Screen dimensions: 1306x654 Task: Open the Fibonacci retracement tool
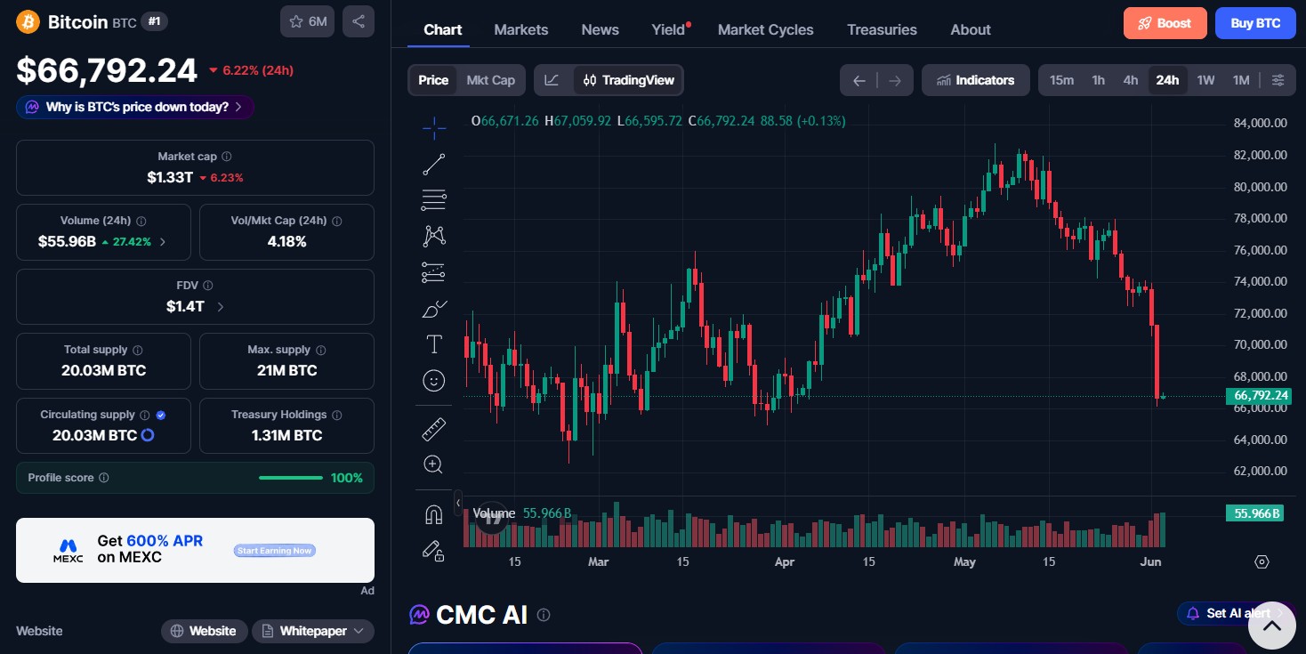(x=434, y=200)
